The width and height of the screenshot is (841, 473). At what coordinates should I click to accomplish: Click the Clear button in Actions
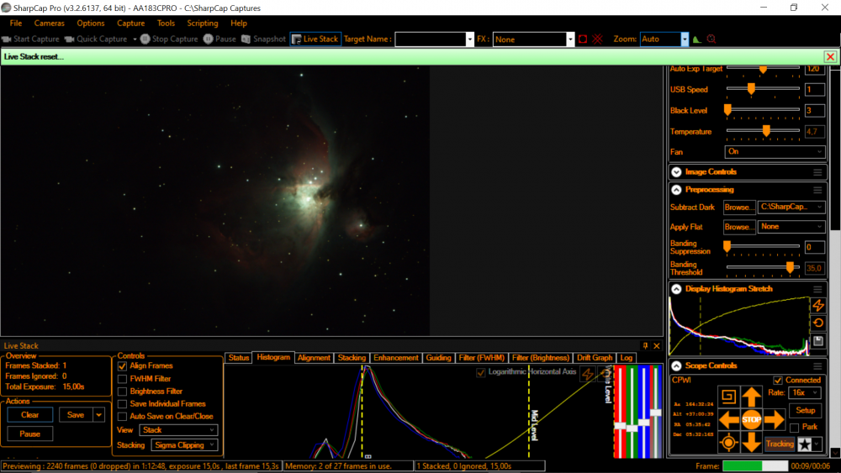[x=30, y=414]
